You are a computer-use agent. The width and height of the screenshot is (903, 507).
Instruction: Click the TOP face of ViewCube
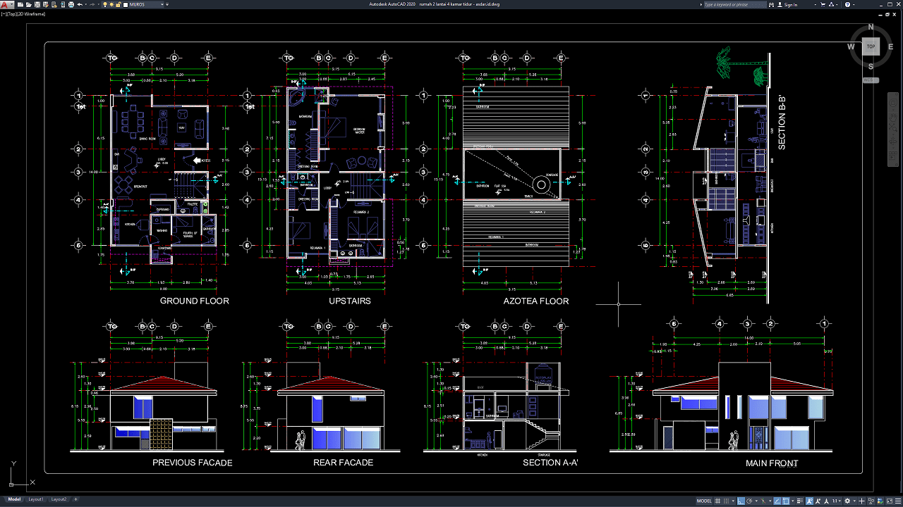coord(871,46)
